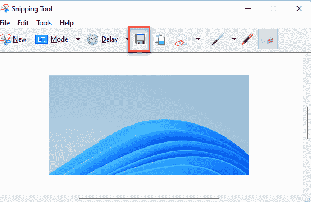The width and height of the screenshot is (311, 202).
Task: Open the Edit menu
Action: [23, 23]
